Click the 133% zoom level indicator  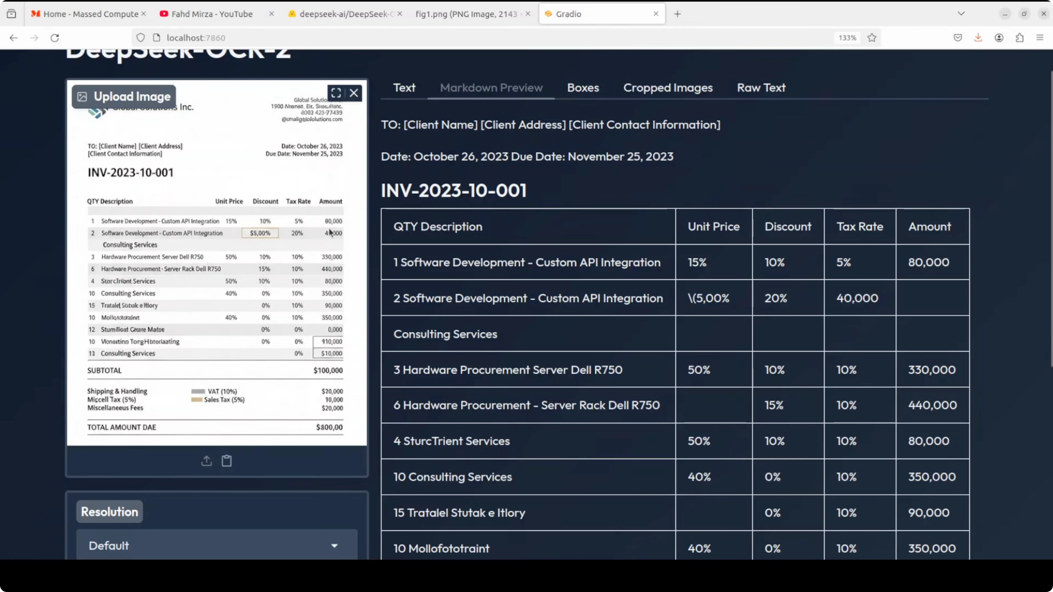(847, 38)
